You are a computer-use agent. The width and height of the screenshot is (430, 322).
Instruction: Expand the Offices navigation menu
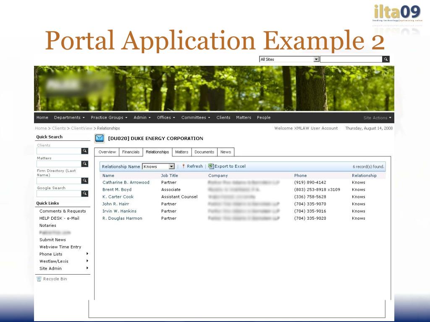point(166,117)
